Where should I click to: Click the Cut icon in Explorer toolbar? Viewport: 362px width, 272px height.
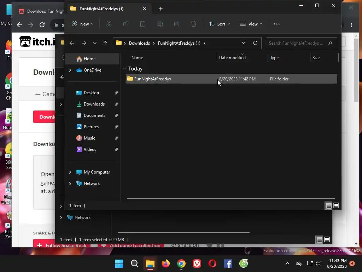tap(109, 24)
